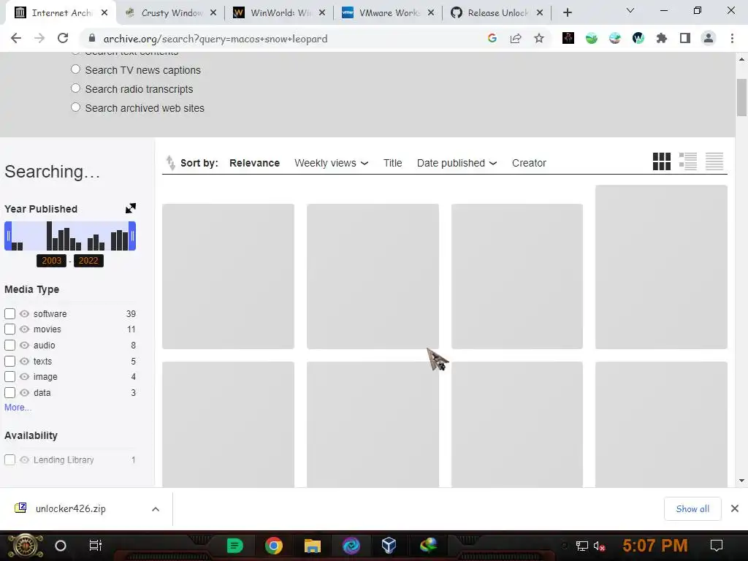Share this page via address bar icon
This screenshot has width=748, height=561.
pyautogui.click(x=516, y=39)
